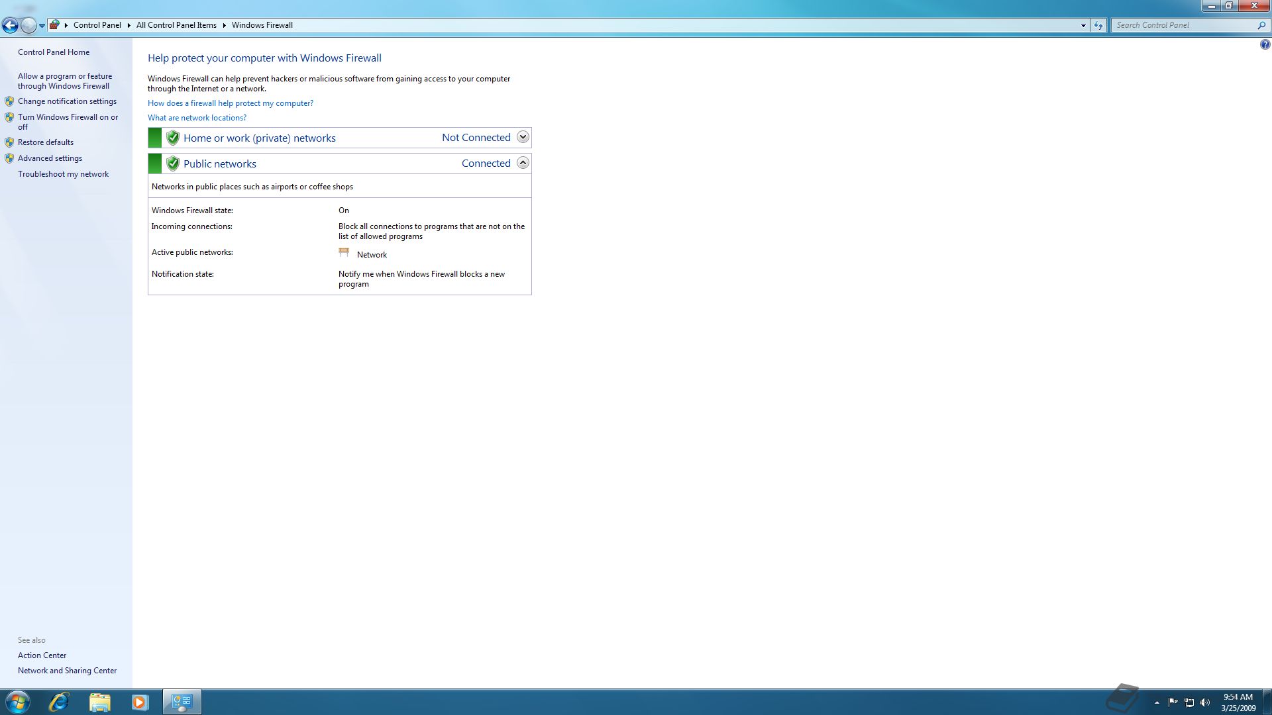The width and height of the screenshot is (1272, 715).
Task: Expand arrow after All Control Panel Items
Action: [x=224, y=25]
